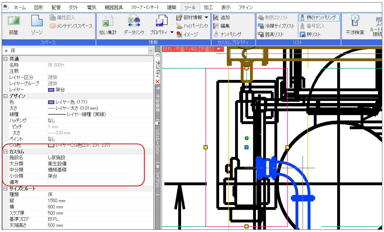
Task: Open the 床 element type dropdown
Action: click(x=151, y=51)
